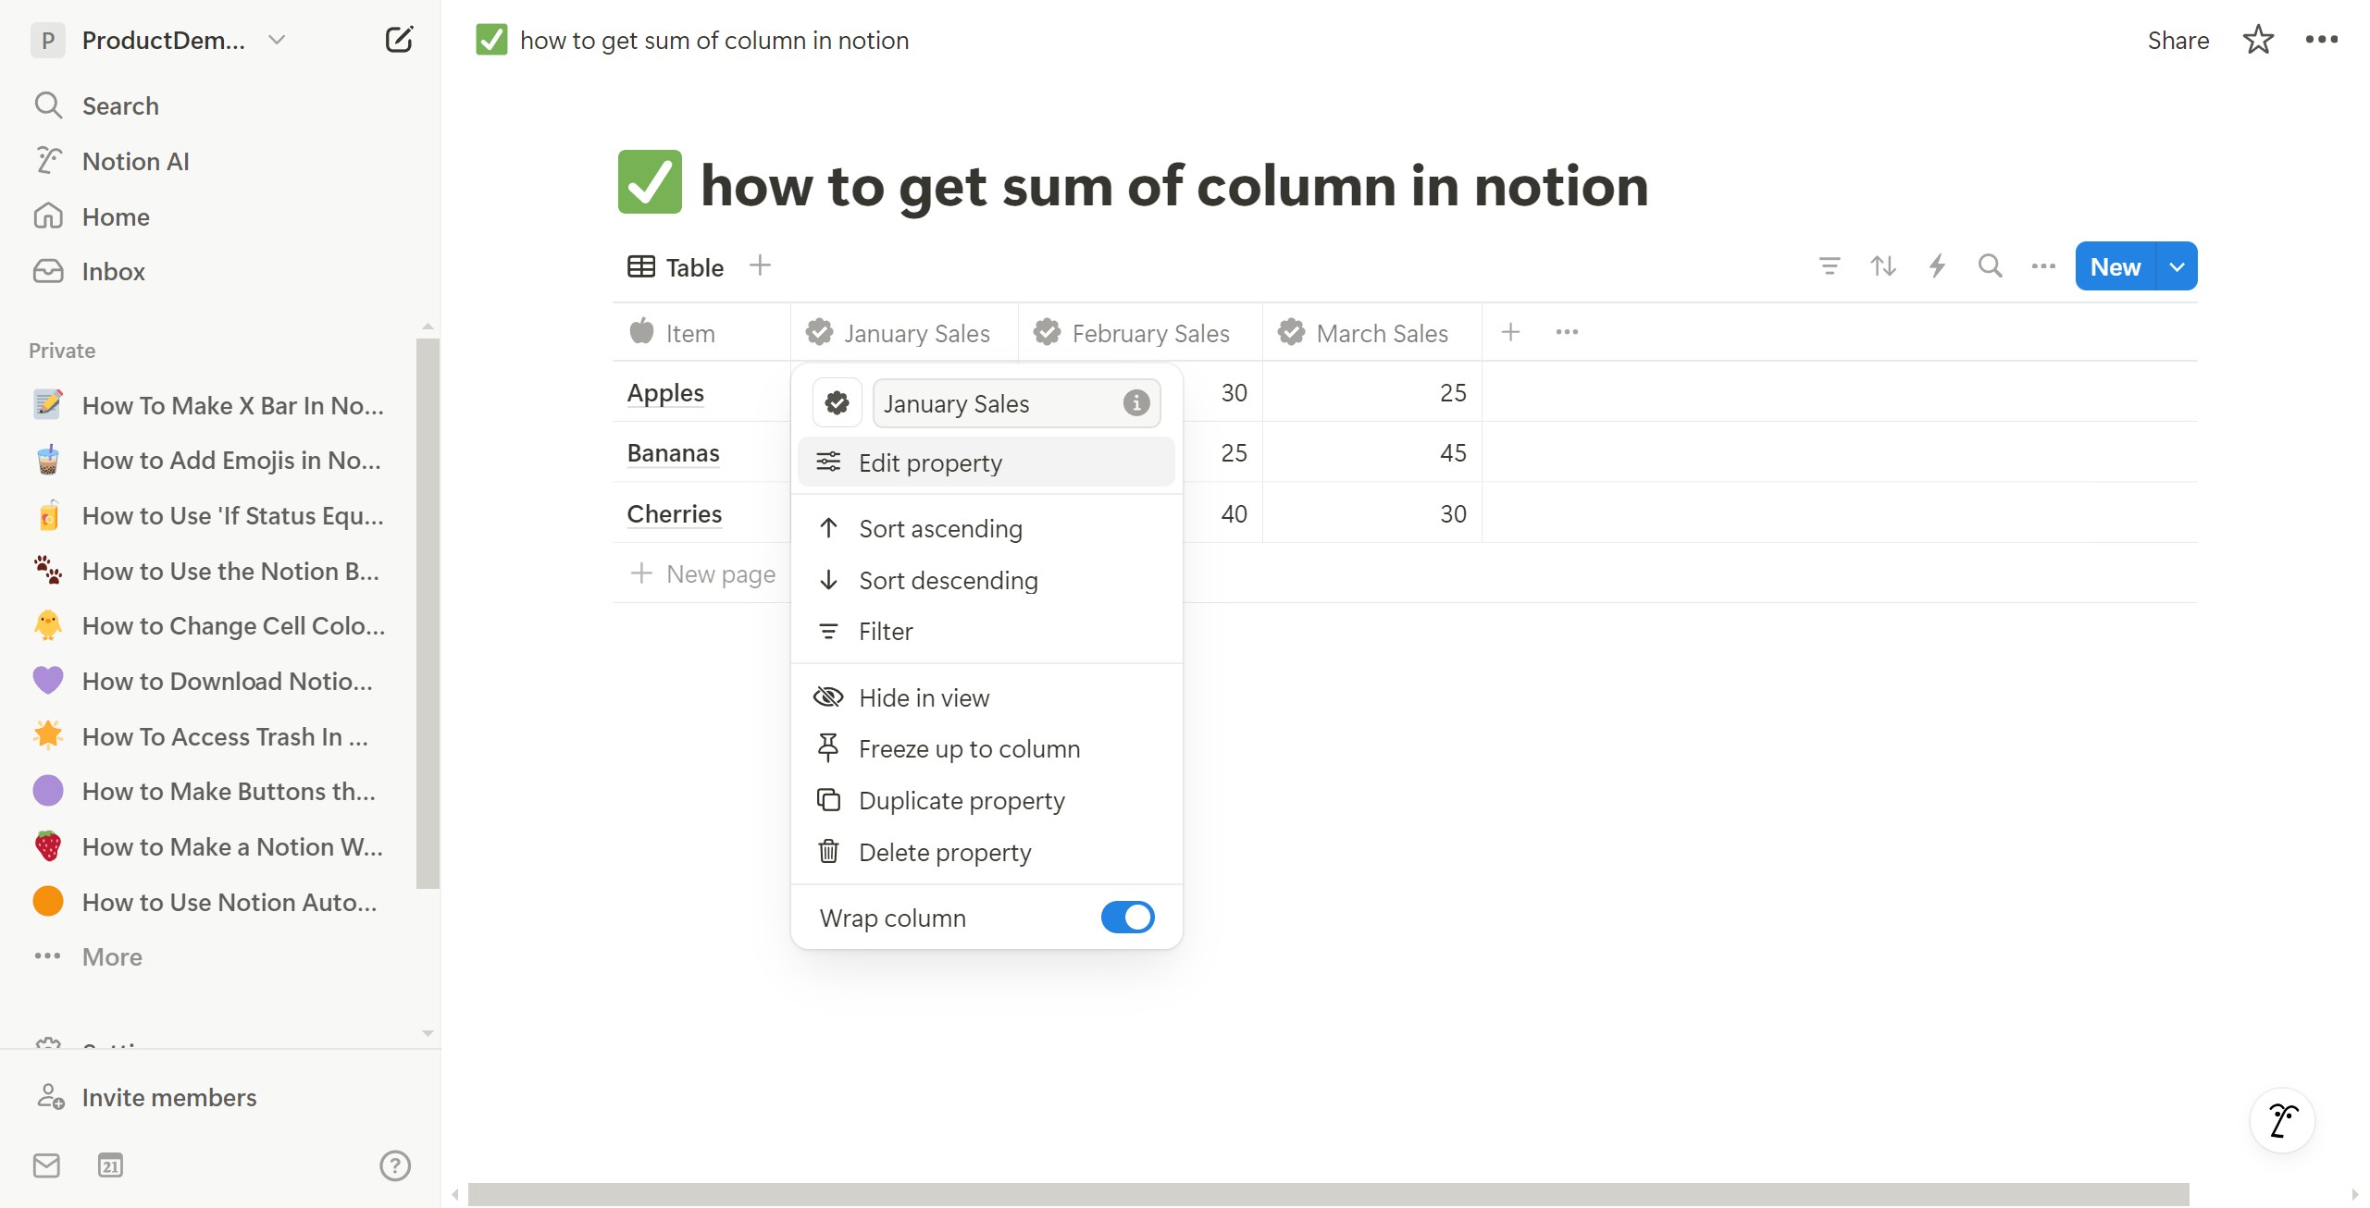This screenshot has width=2370, height=1208.
Task: Choose Sort descending
Action: click(986, 580)
